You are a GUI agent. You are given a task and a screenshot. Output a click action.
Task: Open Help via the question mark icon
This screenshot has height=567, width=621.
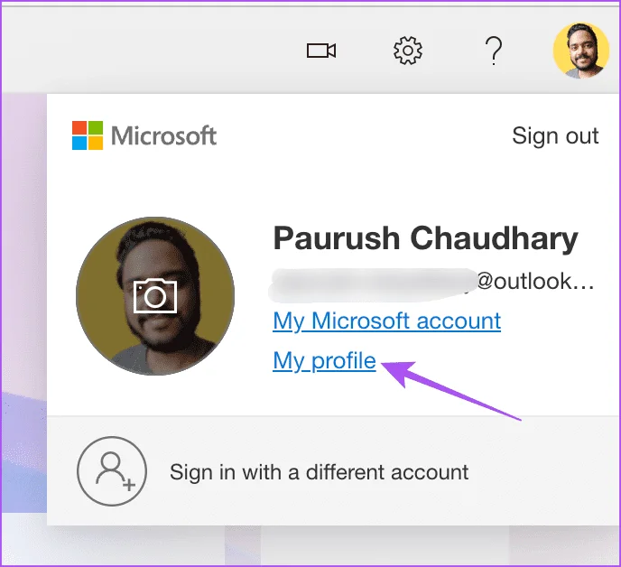(494, 51)
